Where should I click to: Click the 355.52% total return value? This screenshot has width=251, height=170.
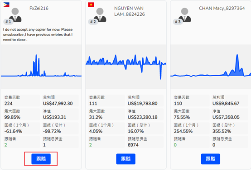point(222,131)
